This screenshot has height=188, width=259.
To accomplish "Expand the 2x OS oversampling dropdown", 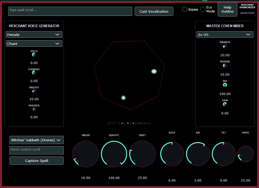I will [225, 35].
